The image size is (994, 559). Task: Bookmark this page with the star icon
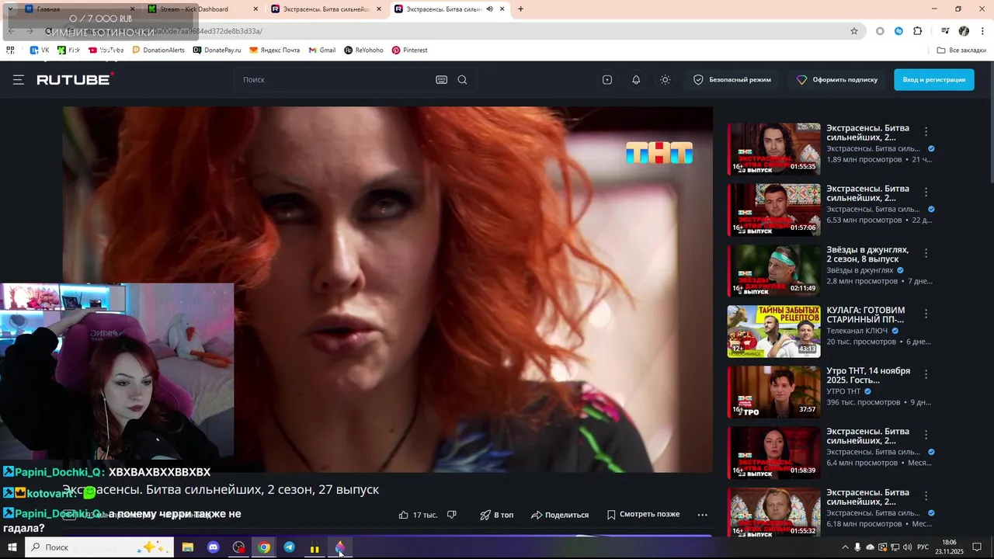click(x=854, y=31)
